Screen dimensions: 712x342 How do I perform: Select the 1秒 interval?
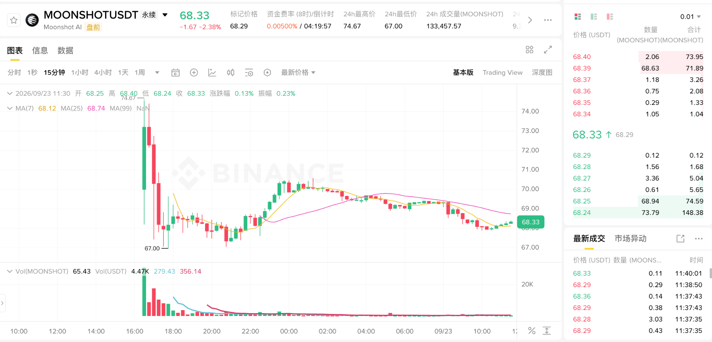pos(32,73)
